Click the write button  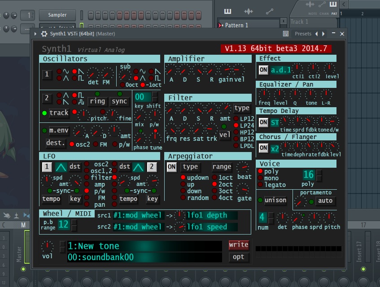[239, 245]
